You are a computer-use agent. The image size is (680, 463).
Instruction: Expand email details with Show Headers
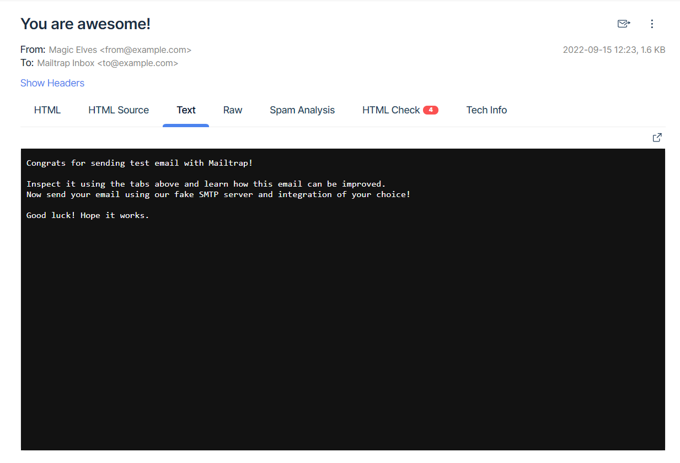[x=52, y=83]
